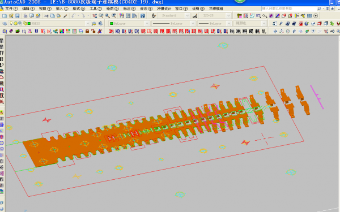This screenshot has height=212, width=340.
Task: Expand the Standard text style dropdown
Action: point(173,16)
